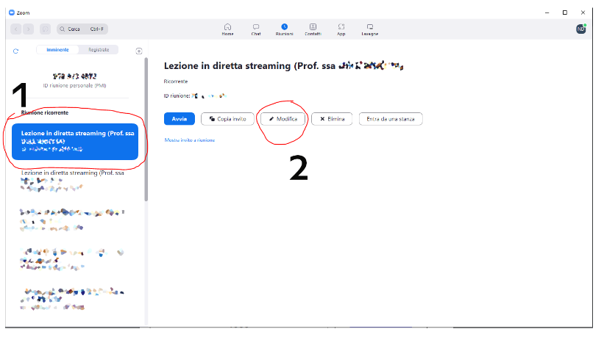
Task: Click in the Cerca search field
Action: [x=82, y=29]
